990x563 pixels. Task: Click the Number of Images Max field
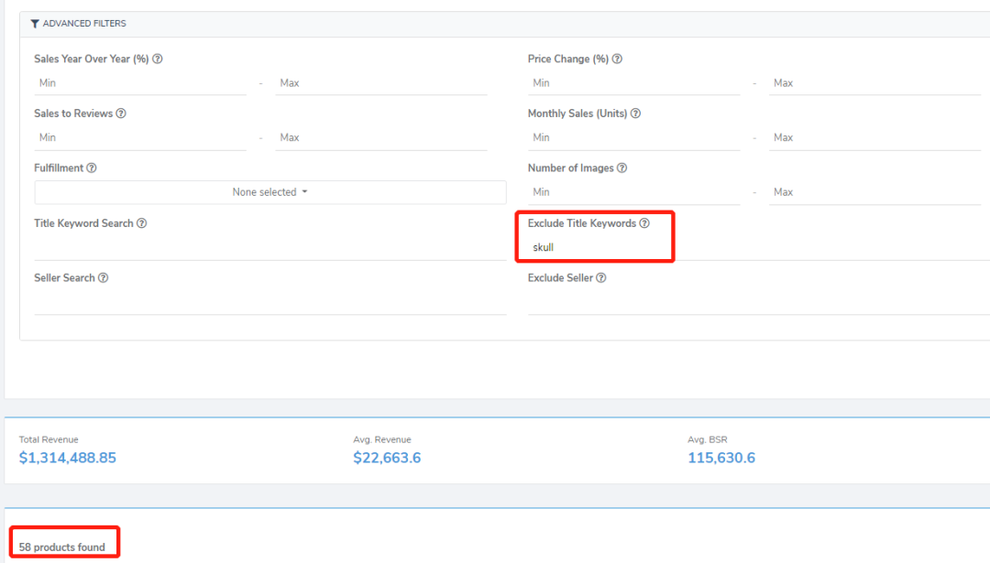pos(874,192)
